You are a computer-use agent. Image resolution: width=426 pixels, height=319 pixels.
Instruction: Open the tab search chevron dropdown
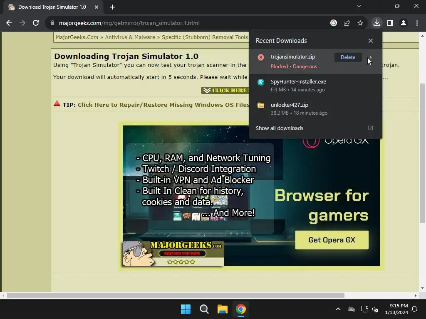359,6
